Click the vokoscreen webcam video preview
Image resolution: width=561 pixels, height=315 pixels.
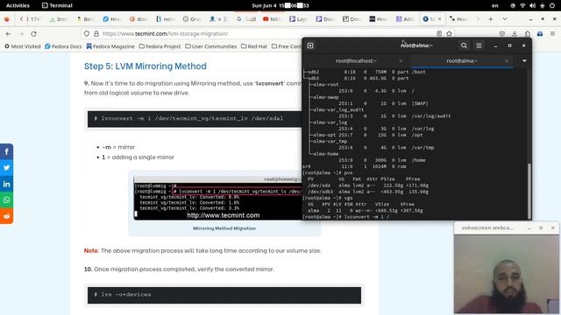[507, 274]
